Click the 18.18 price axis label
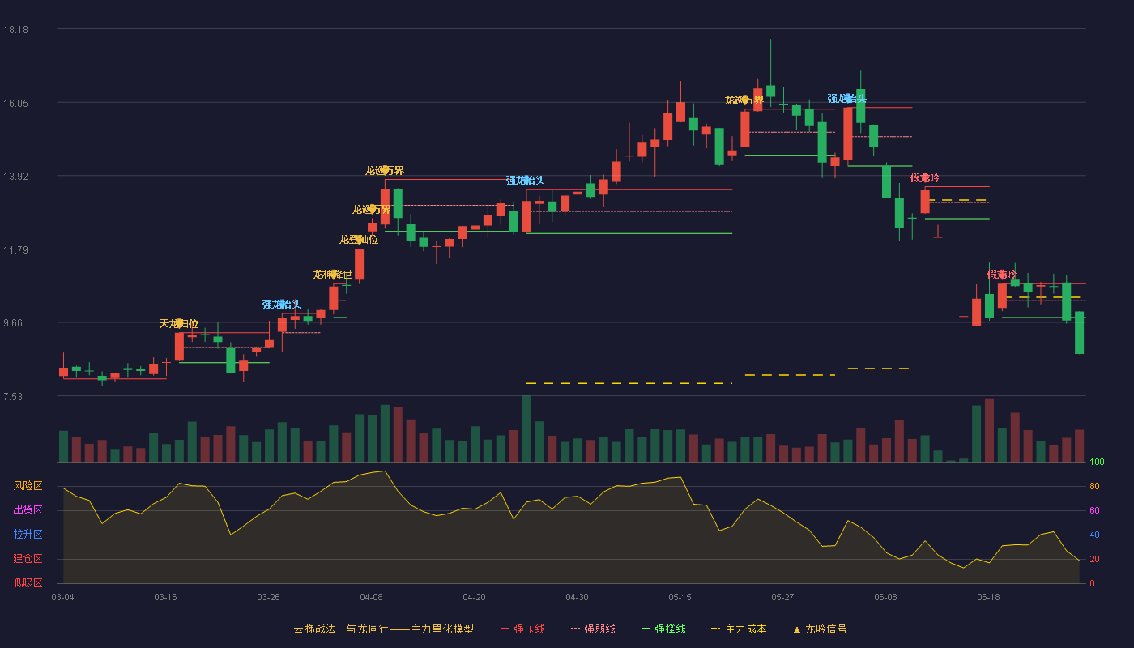The width and height of the screenshot is (1134, 648). pyautogui.click(x=15, y=30)
